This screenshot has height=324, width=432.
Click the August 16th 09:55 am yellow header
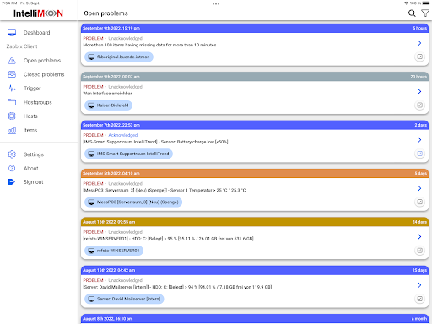(255, 222)
